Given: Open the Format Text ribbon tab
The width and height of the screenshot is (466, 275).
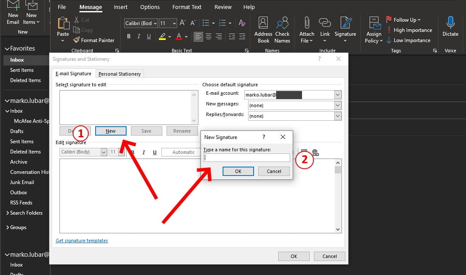Looking at the screenshot, I should (x=186, y=7).
